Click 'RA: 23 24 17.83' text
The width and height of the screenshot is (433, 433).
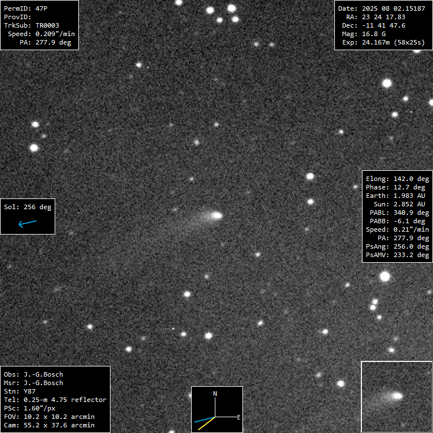[375, 17]
